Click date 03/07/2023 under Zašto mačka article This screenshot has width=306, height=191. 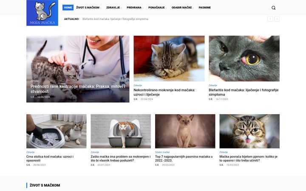tap(104, 165)
